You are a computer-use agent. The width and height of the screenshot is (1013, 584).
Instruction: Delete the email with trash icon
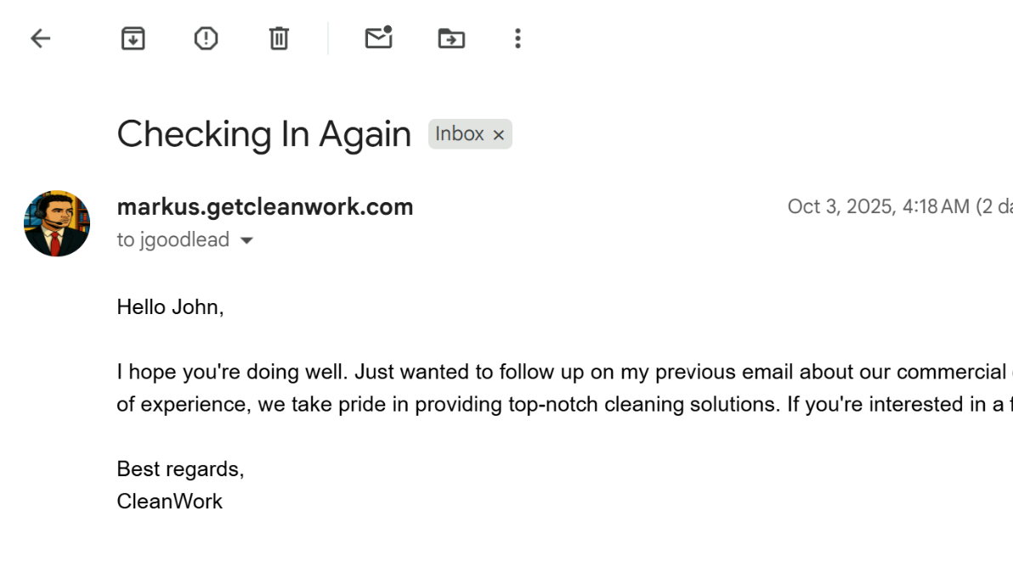point(279,38)
